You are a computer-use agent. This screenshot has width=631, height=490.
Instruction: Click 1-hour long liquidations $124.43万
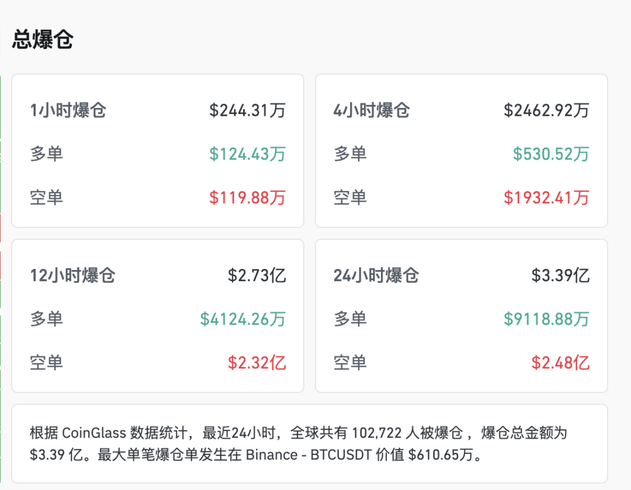248,154
